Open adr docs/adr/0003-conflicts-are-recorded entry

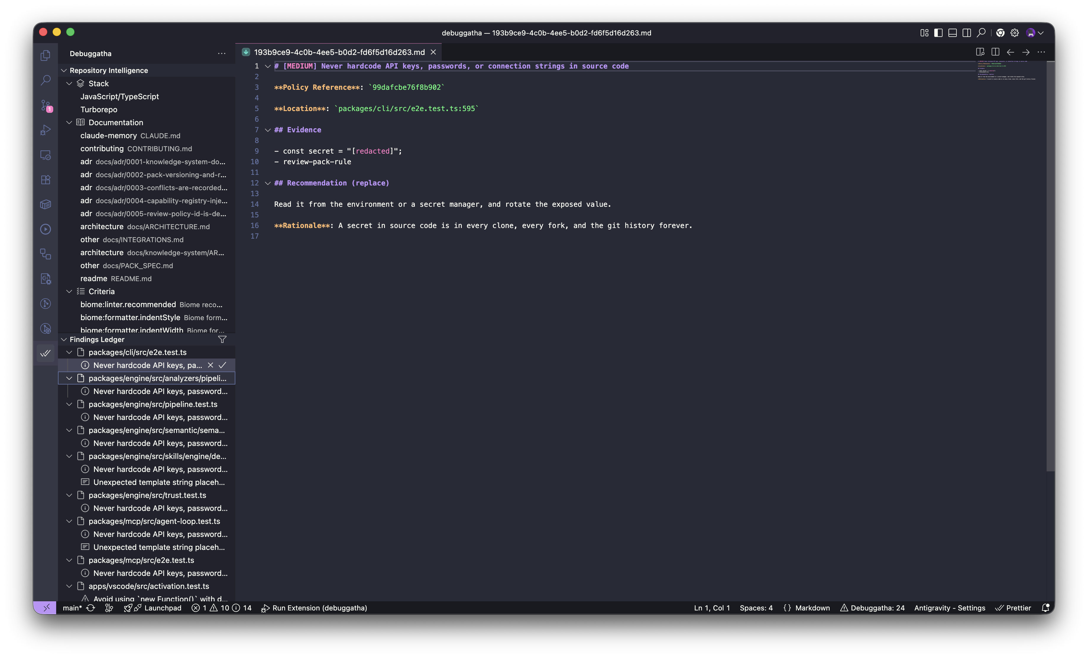[x=147, y=188]
